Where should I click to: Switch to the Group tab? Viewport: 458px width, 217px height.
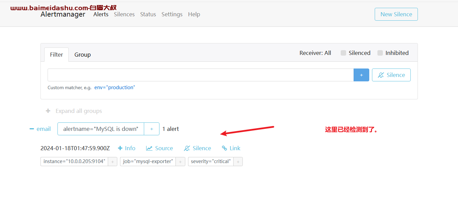click(83, 55)
